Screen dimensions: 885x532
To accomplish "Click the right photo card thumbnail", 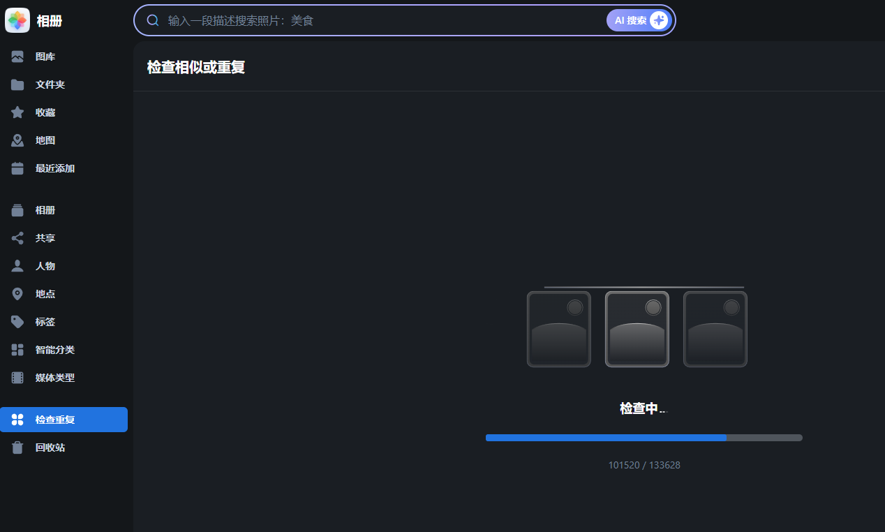I will point(715,329).
